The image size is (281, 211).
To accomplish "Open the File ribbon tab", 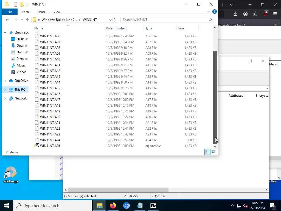I will [10, 12].
